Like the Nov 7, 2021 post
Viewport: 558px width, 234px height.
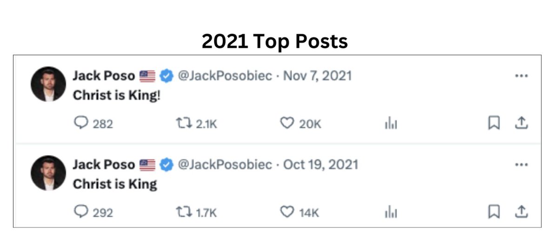pos(287,123)
